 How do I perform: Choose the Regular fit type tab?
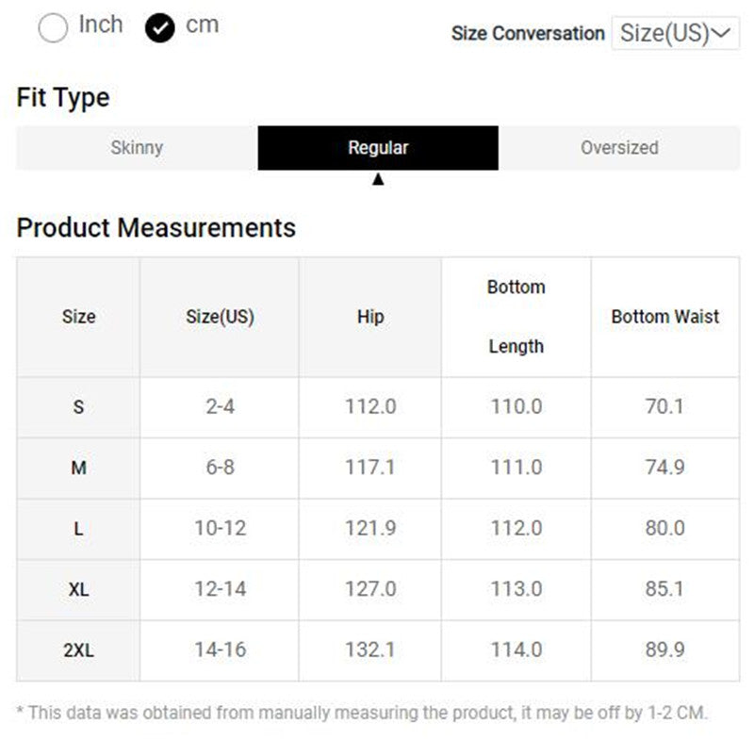point(378,148)
